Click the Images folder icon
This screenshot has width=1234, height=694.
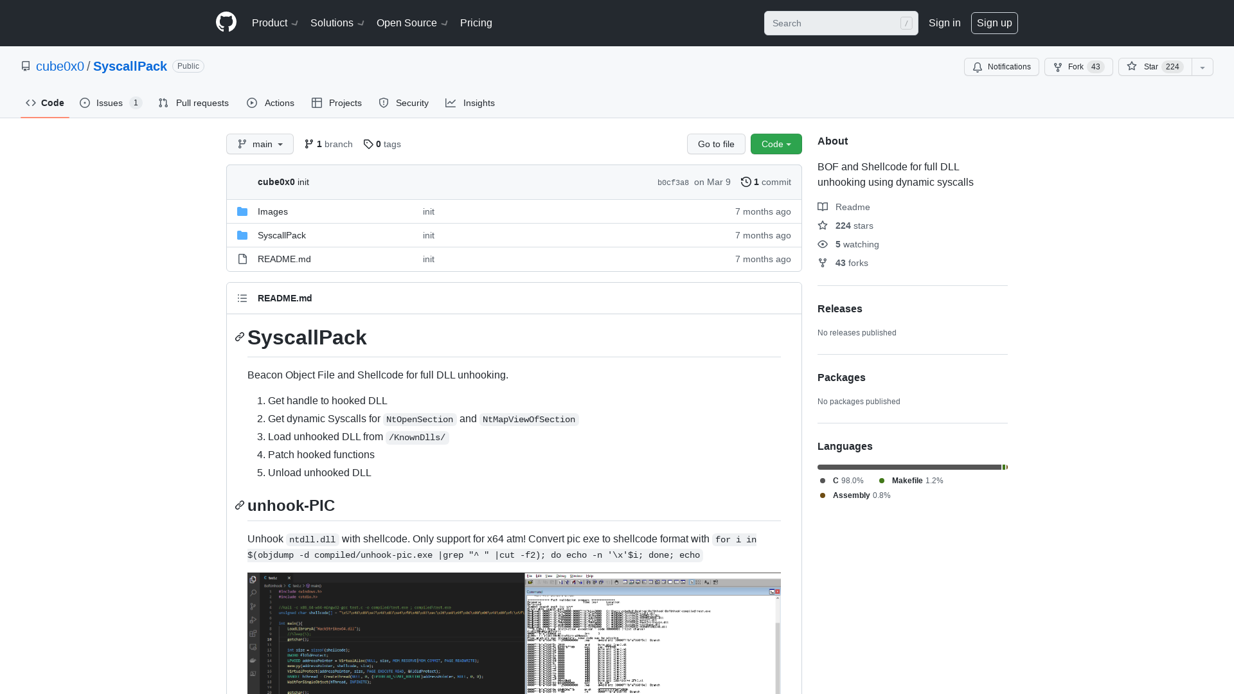pos(242,211)
